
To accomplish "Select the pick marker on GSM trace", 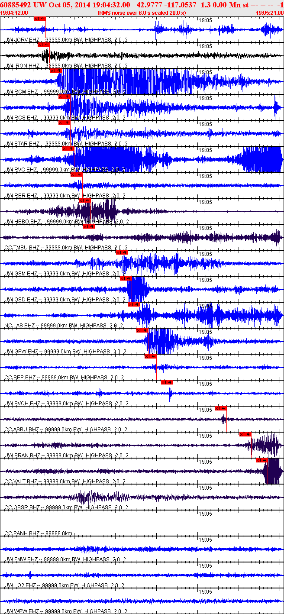I will click(122, 252).
